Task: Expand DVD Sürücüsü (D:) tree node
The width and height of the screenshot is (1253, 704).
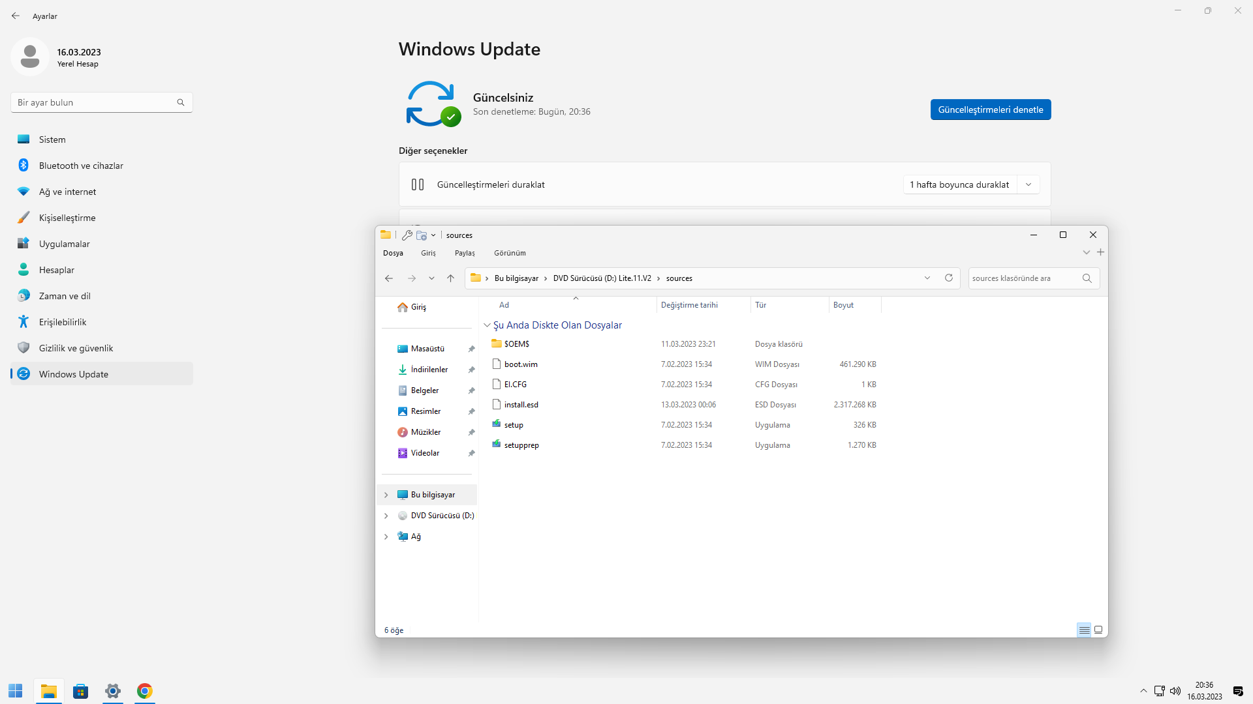Action: [386, 516]
